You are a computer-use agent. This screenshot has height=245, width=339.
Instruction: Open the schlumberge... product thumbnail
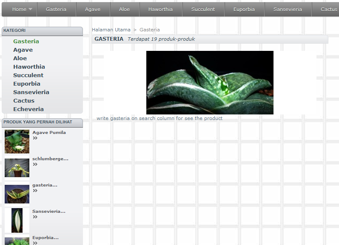(x=17, y=168)
